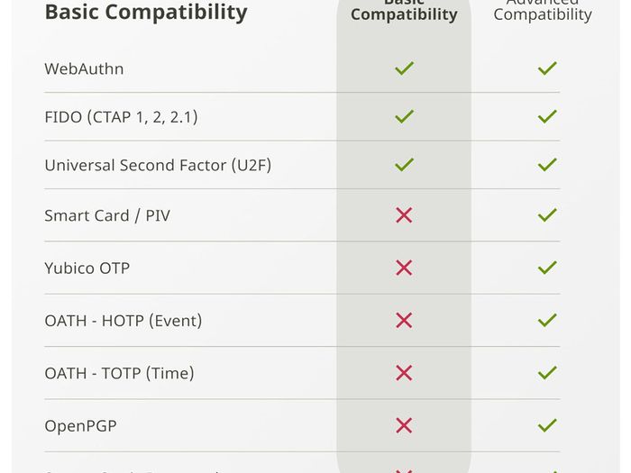Select the Advanced Compatibility column header
631x473 pixels.
point(543,10)
